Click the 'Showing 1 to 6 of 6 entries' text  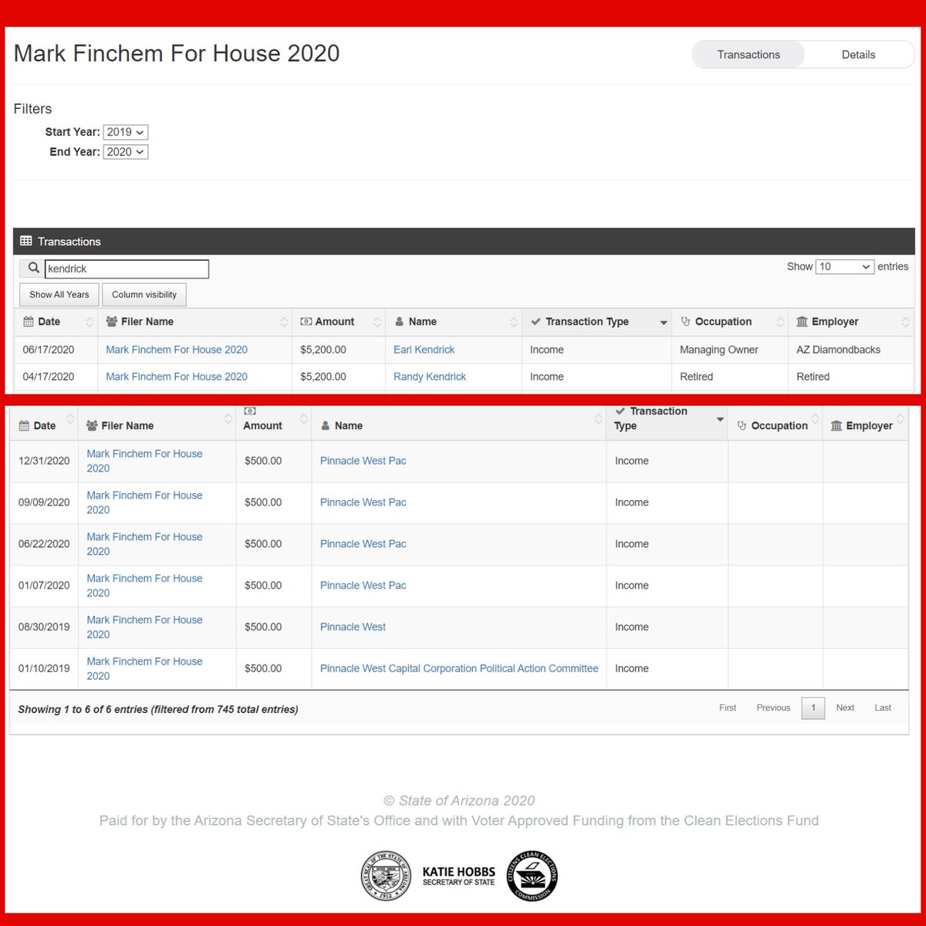[x=158, y=709]
